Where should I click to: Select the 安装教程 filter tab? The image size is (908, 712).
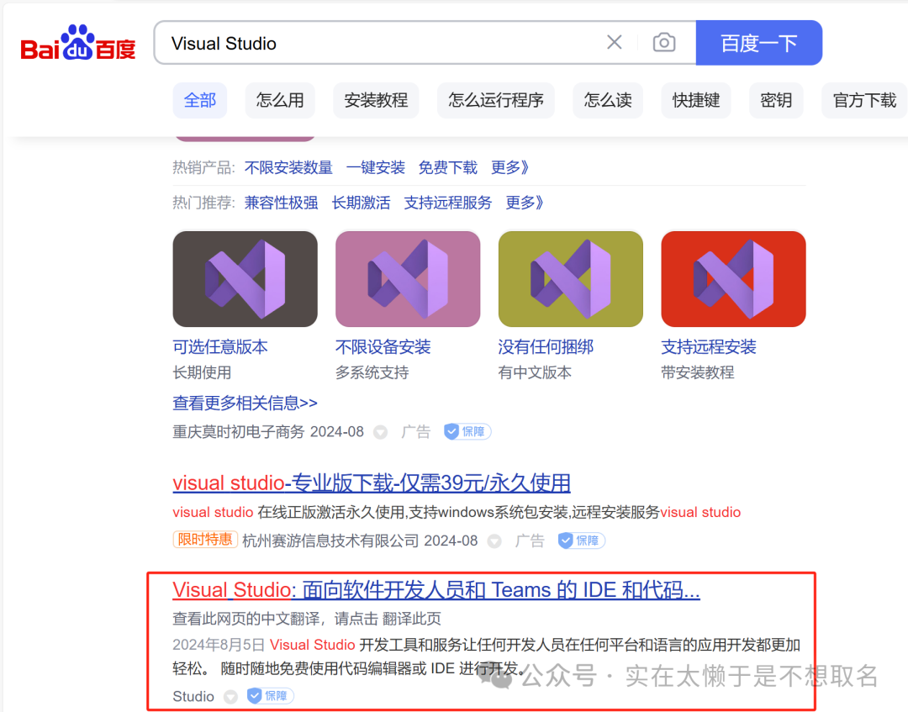coord(376,100)
